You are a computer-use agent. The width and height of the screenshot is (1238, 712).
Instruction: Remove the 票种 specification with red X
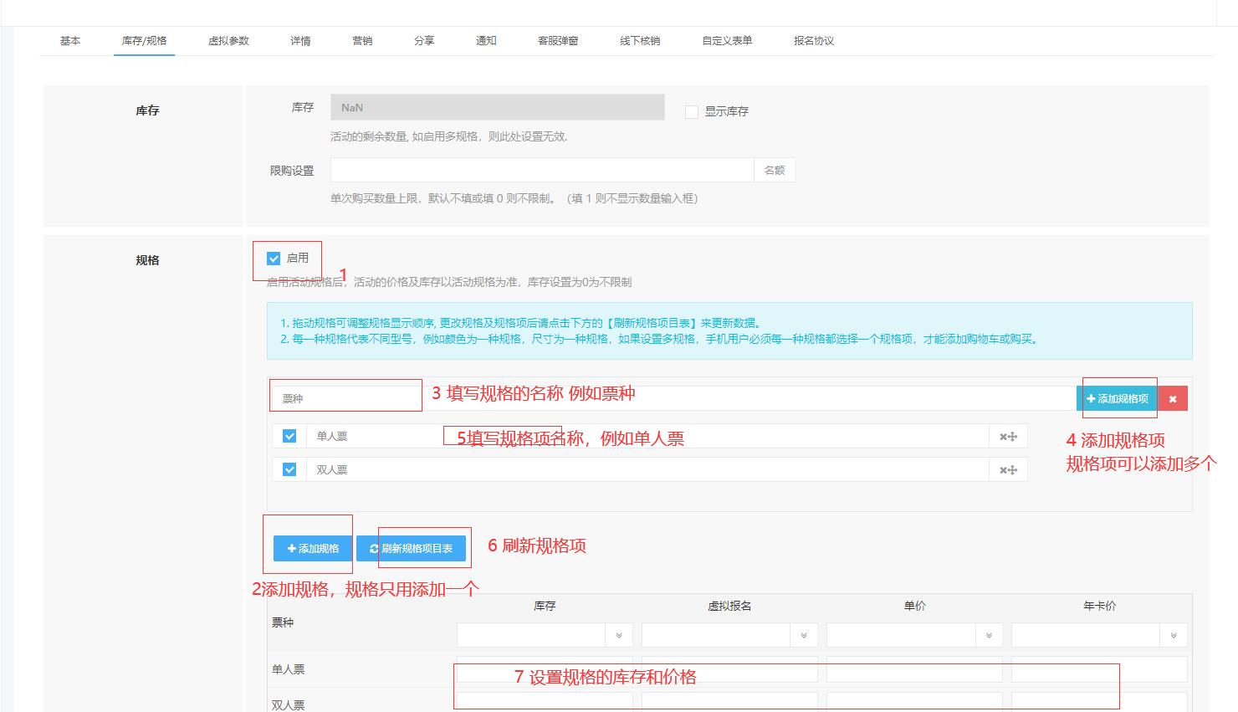pyautogui.click(x=1173, y=399)
